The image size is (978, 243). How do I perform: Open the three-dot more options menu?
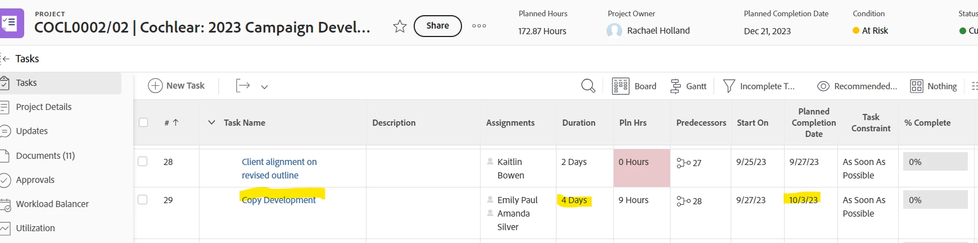(x=479, y=26)
